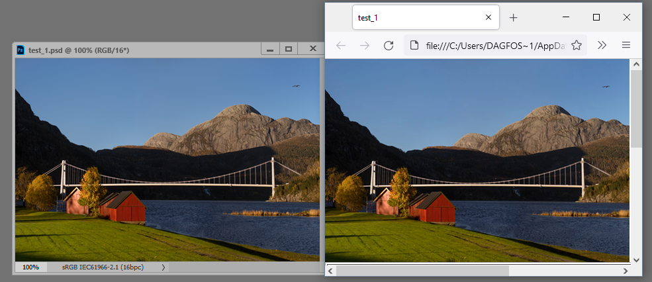This screenshot has height=282, width=652.
Task: Click sRGB IEC61966-2.1 (16bpc) status text
Action: (103, 267)
